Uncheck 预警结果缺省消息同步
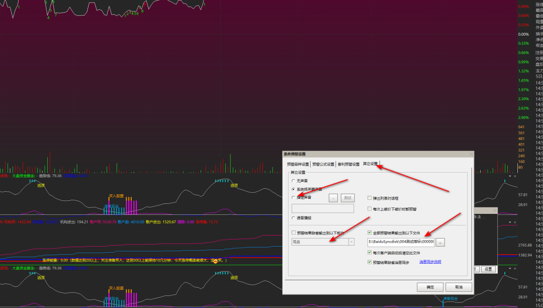The height and width of the screenshot is (308, 543). (370, 262)
